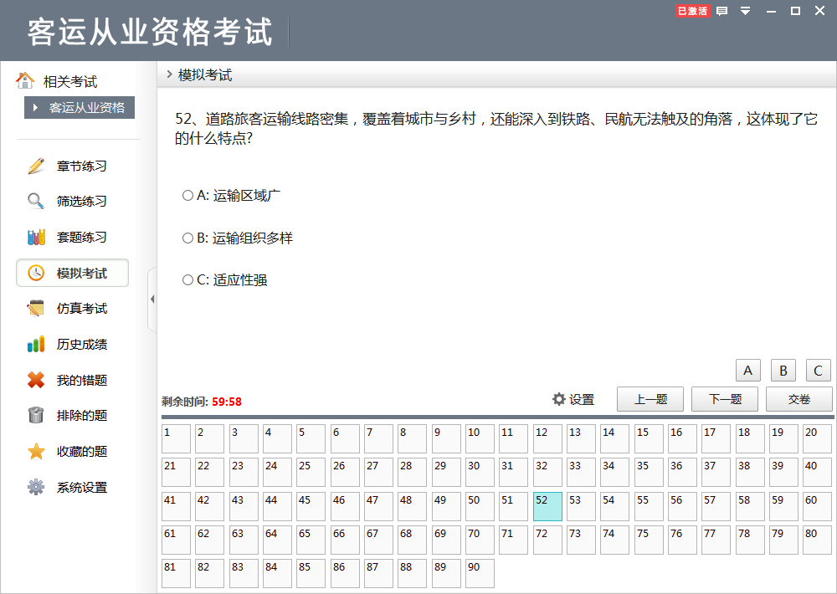Open 历史成绩 via the bar chart icon
Viewport: 837px width, 594px height.
click(x=35, y=344)
